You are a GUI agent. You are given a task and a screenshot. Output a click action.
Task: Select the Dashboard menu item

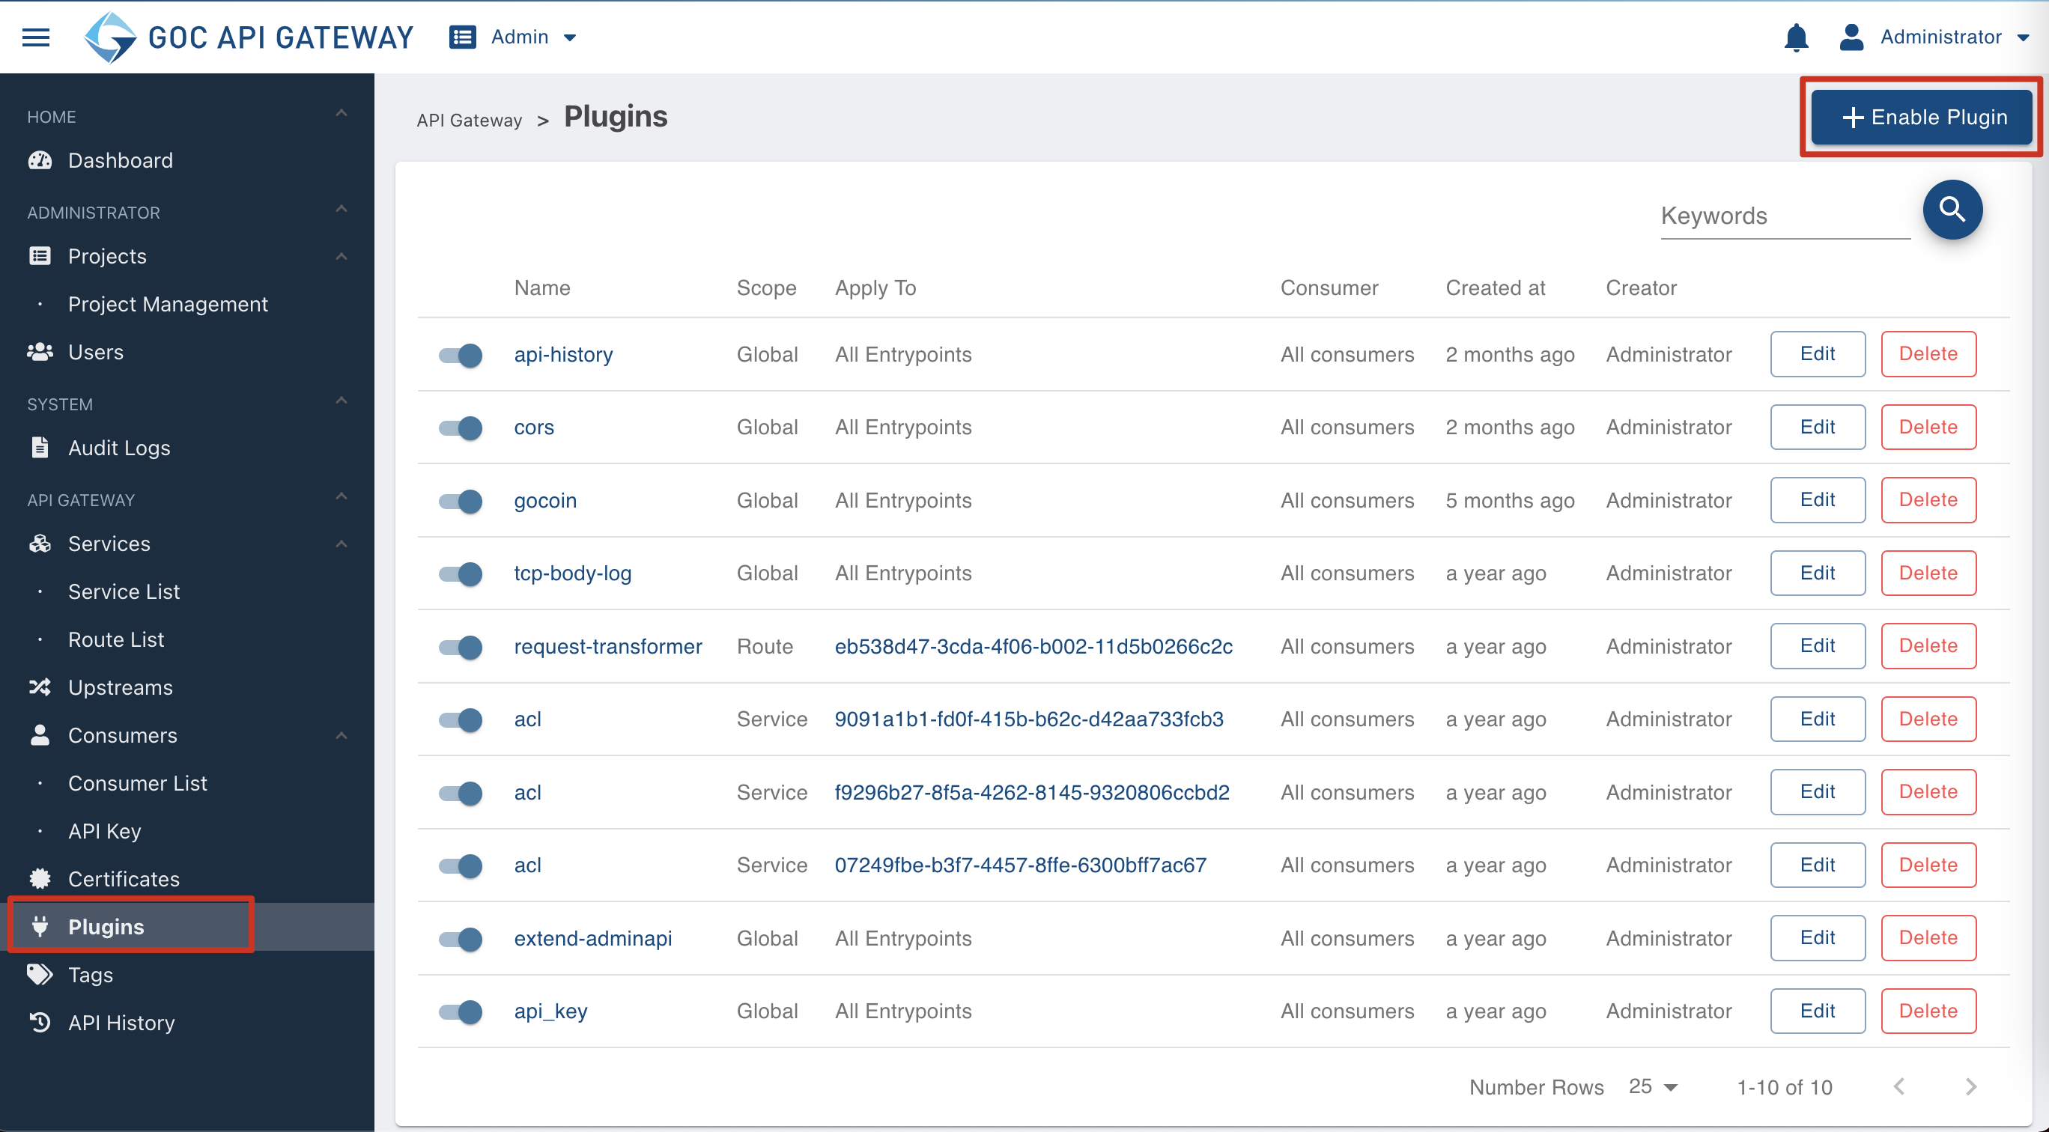click(121, 160)
